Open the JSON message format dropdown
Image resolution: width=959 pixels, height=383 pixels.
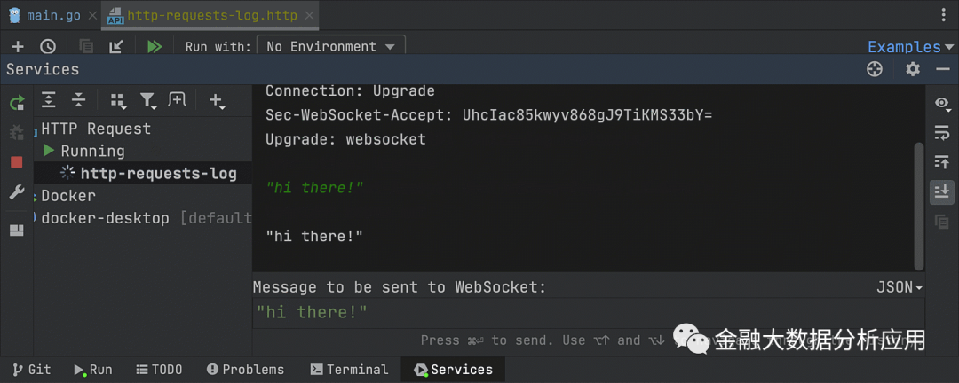(x=899, y=287)
